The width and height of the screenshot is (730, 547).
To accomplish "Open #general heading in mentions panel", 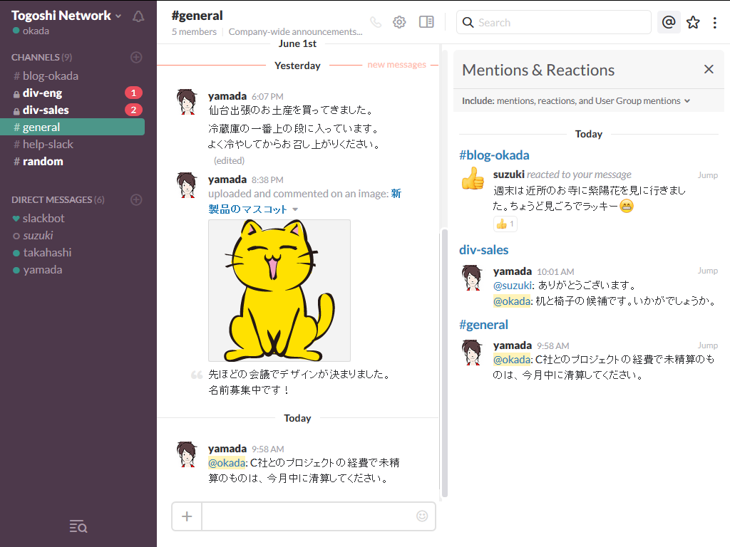I will [483, 325].
